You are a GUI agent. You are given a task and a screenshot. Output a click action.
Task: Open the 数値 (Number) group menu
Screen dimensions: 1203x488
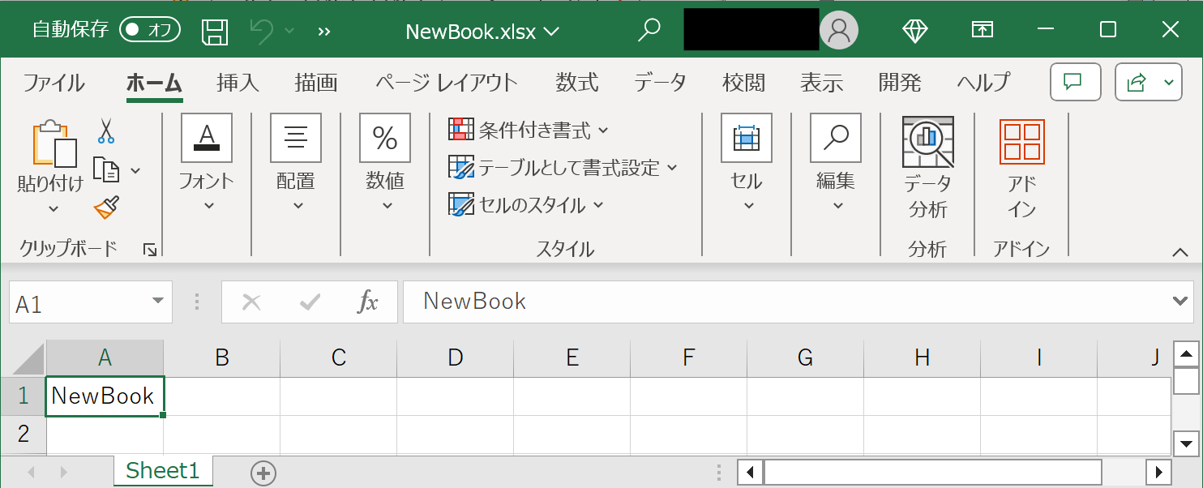coord(385,162)
